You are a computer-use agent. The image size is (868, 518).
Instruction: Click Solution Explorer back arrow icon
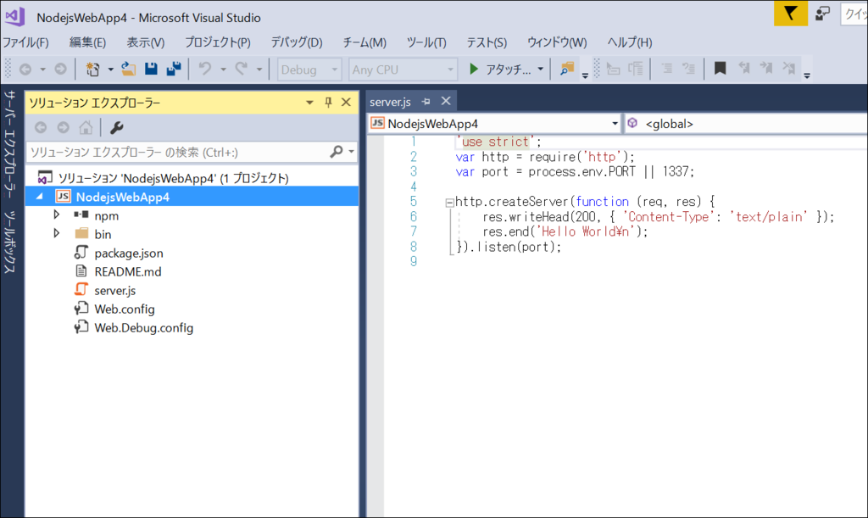point(41,128)
